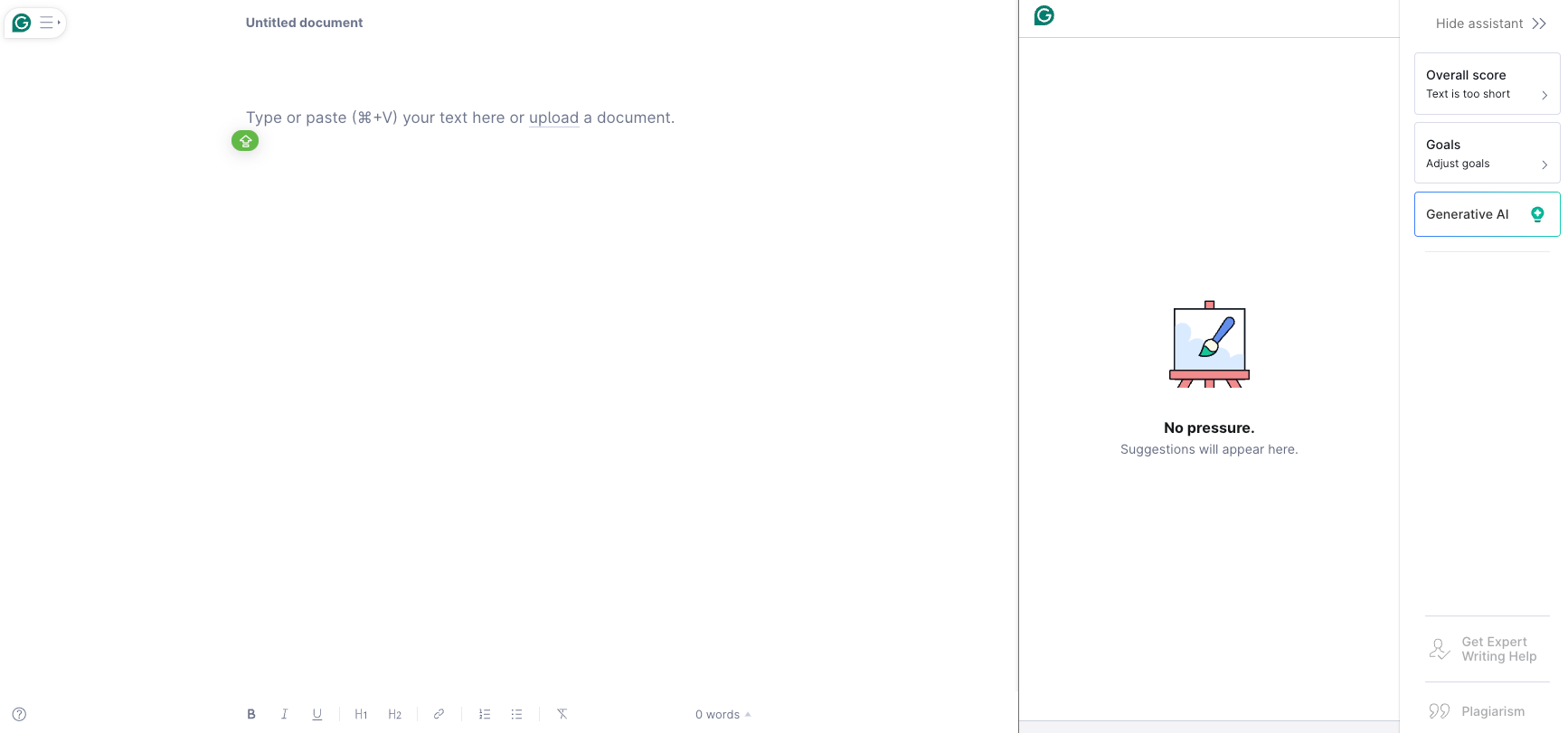Click the green upload arrow badge
This screenshot has height=733, width=1568.
click(x=245, y=141)
